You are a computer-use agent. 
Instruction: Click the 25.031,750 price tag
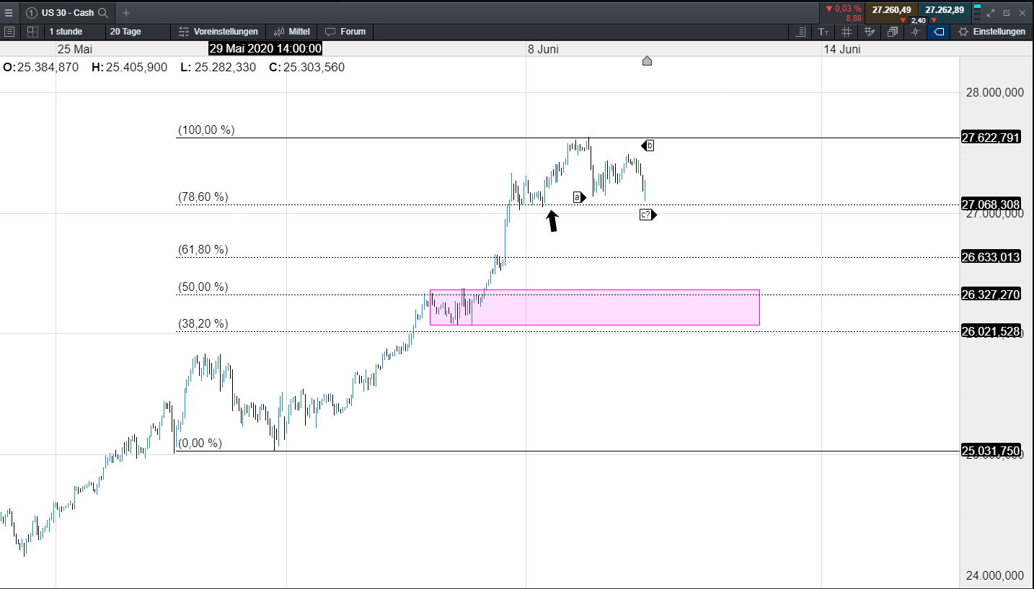click(991, 451)
